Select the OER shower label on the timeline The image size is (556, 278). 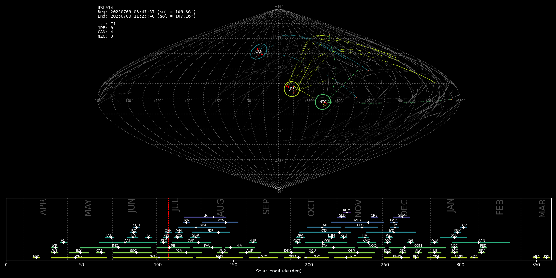point(352,251)
